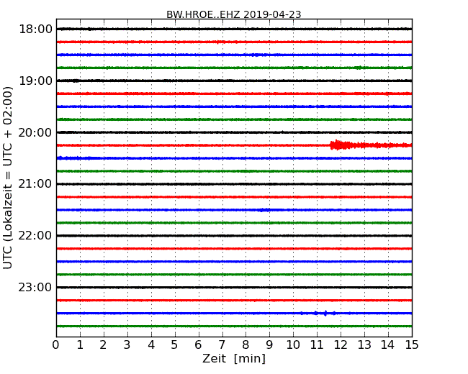The image size is (468, 374).
Task: Click the x-axis tick label 0
Action: [x=56, y=345]
